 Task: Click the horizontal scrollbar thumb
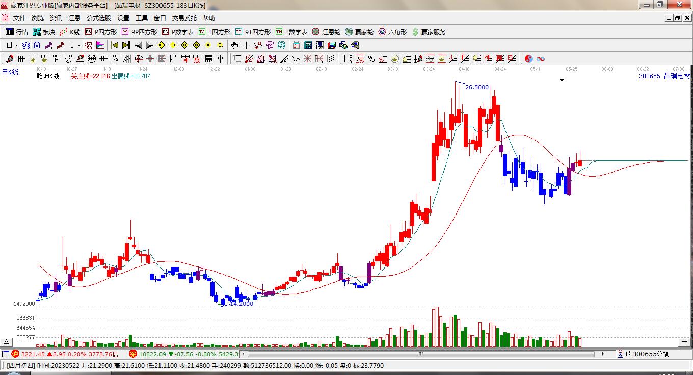coord(421,354)
